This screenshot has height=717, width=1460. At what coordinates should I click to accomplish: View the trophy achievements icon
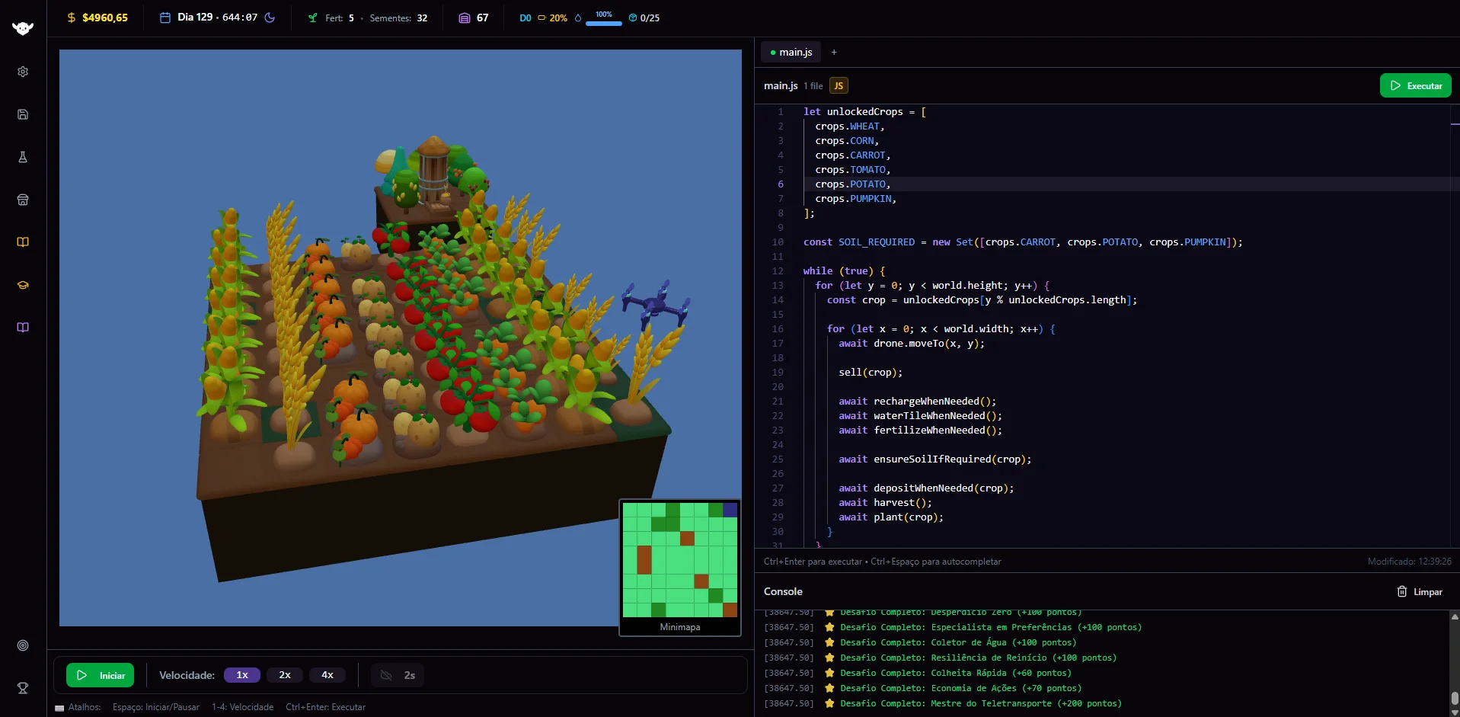pyautogui.click(x=23, y=688)
